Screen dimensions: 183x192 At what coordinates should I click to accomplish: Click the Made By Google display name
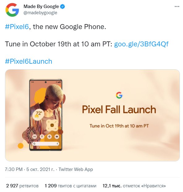coord(41,6)
